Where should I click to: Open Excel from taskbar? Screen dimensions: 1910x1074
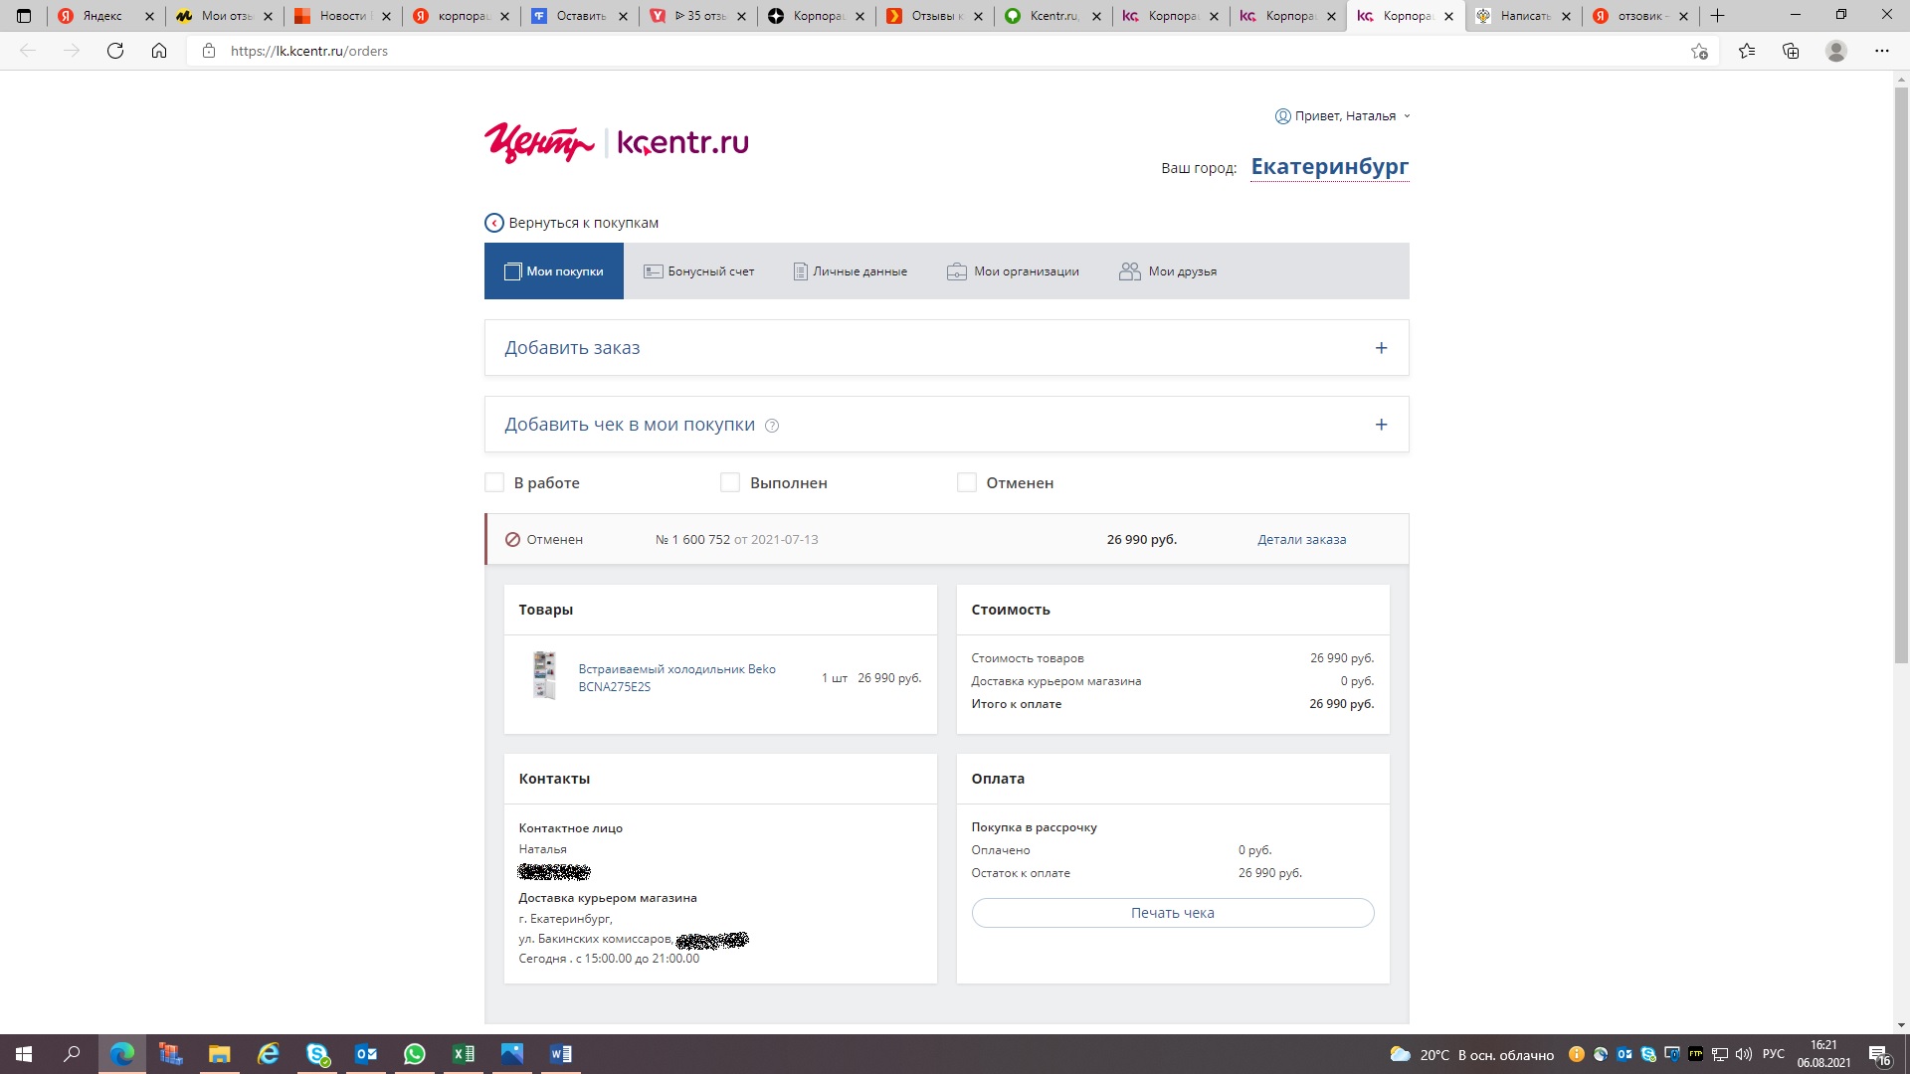(x=464, y=1054)
